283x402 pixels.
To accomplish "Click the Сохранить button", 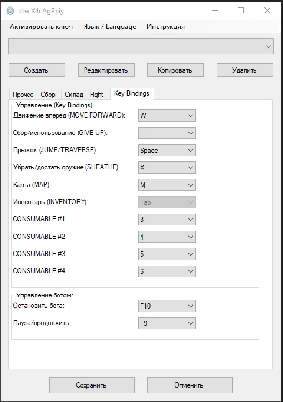I will 92,385.
